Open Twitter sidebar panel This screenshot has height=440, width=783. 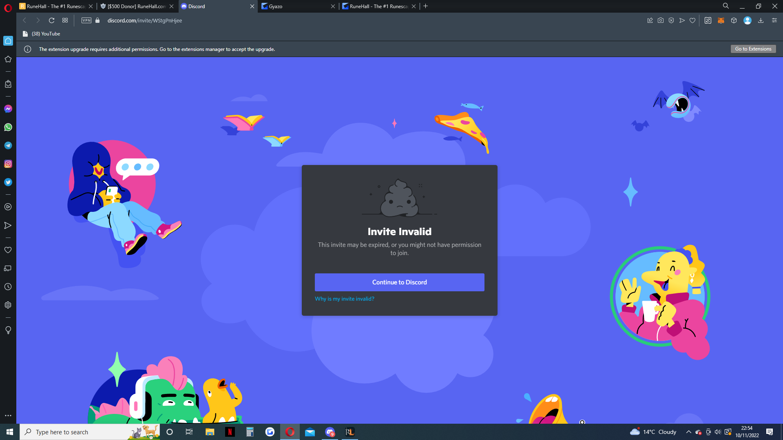(x=8, y=182)
